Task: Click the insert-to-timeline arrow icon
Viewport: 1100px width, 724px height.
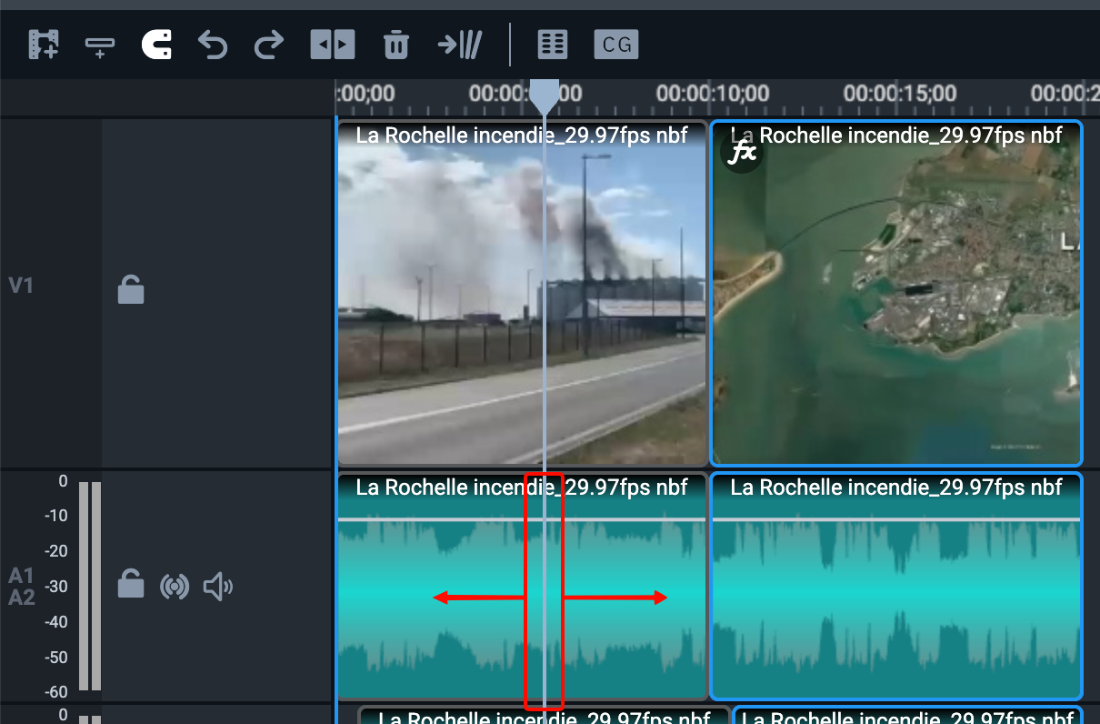Action: point(460,44)
